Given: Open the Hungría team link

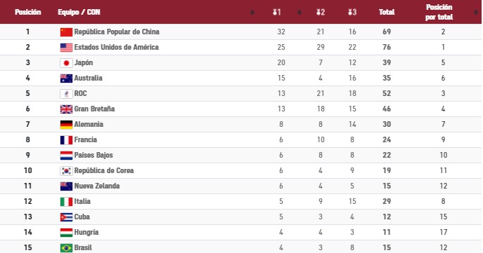Looking at the screenshot, I should pyautogui.click(x=86, y=232).
